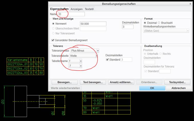This screenshot has height=121, width=194.
Task: Click the Nennwert value field 50.000
Action: pyautogui.click(x=93, y=24)
